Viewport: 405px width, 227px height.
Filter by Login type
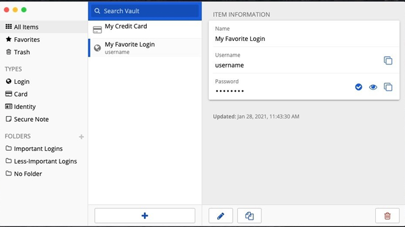[x=22, y=82]
